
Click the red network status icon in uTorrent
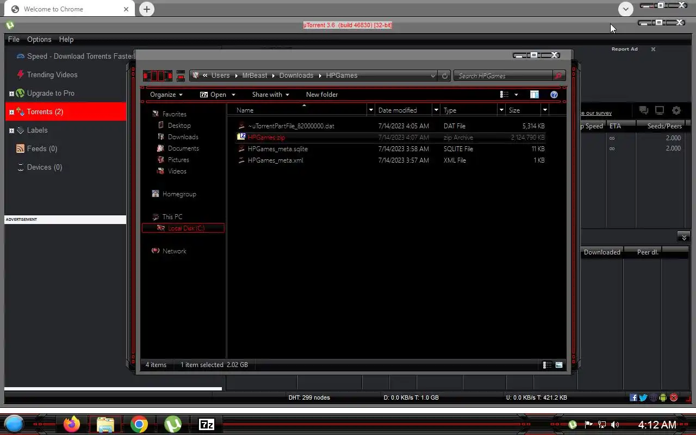[674, 397]
